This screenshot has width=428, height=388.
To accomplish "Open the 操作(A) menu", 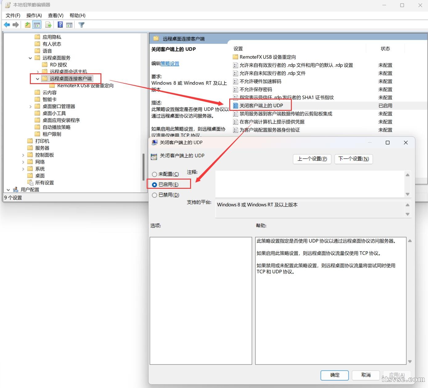I will pyautogui.click(x=34, y=15).
